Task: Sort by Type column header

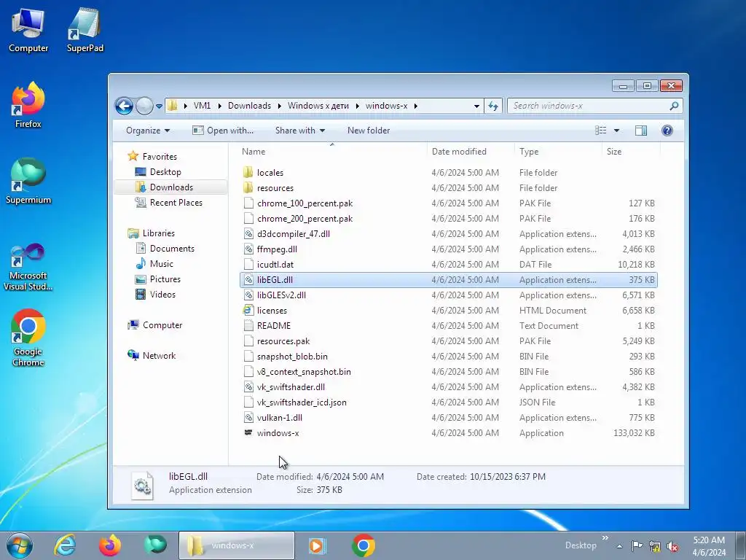Action: [x=529, y=152]
